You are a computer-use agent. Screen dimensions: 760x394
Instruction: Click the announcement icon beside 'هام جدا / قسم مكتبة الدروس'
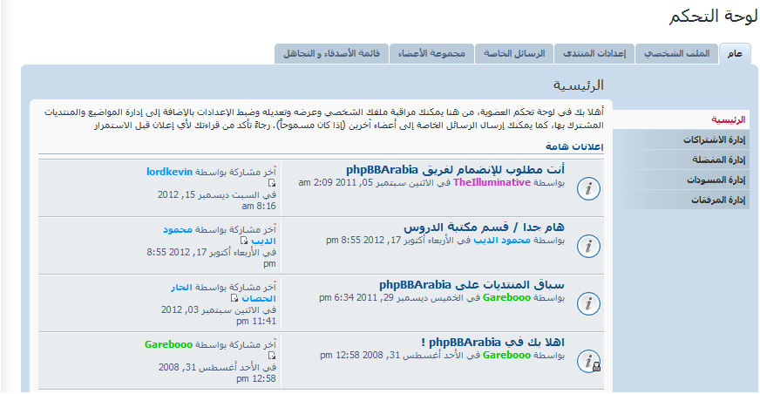[589, 246]
